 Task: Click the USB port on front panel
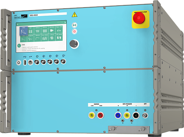click(25, 63)
